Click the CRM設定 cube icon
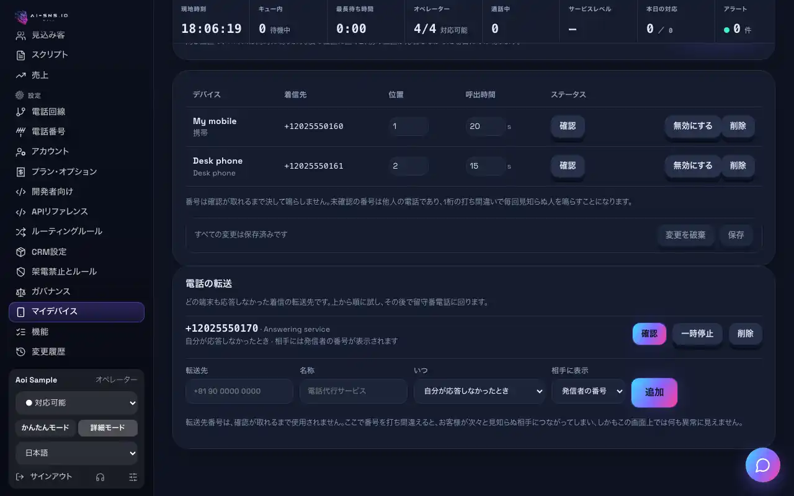Screen dimensions: 794x496 click(20, 252)
